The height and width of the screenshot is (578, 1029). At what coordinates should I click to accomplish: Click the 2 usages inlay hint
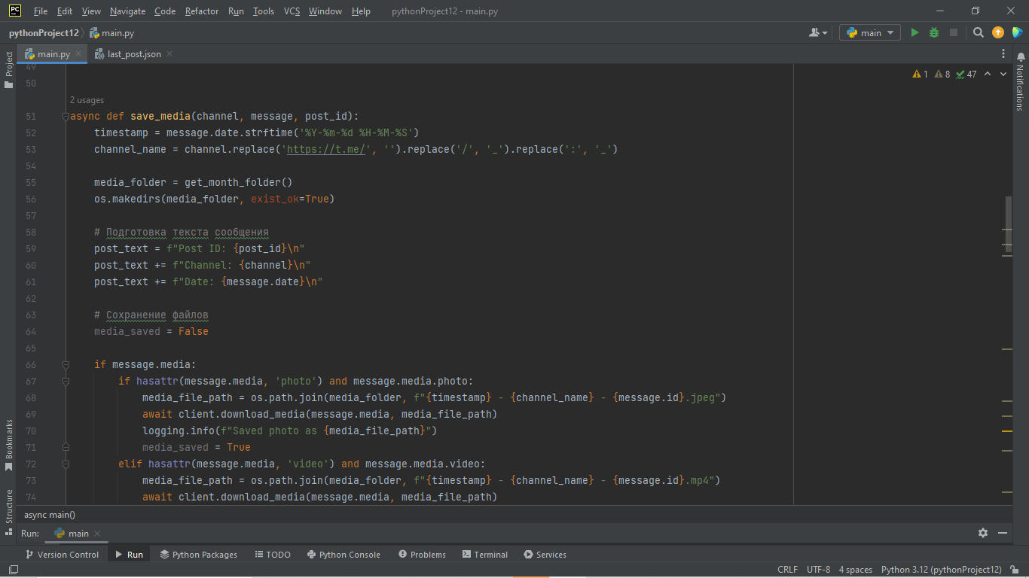coord(87,100)
